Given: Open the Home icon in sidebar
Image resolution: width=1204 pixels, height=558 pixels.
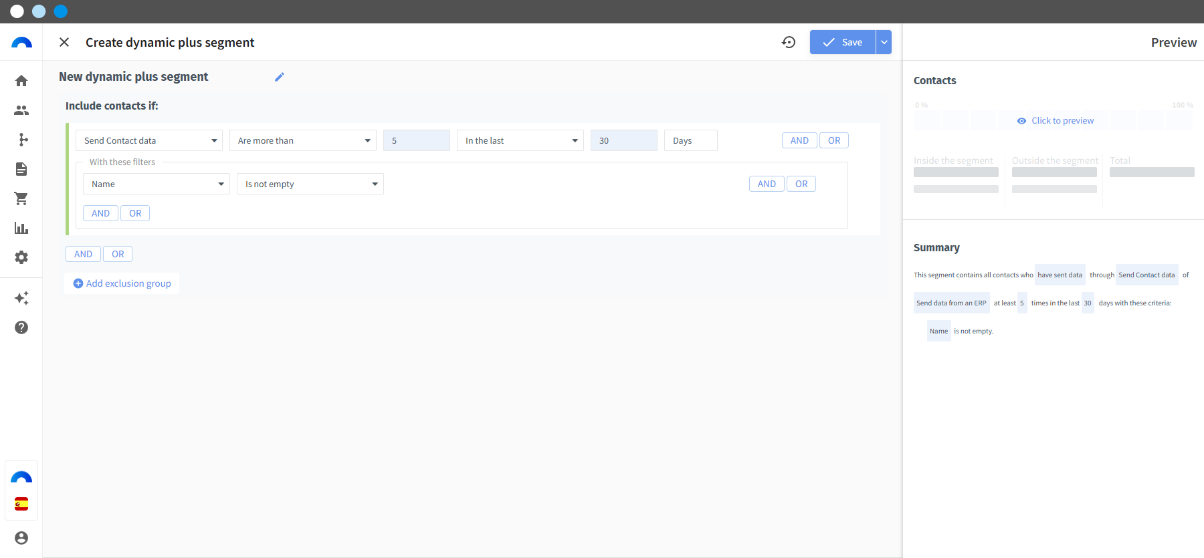Looking at the screenshot, I should click(21, 81).
